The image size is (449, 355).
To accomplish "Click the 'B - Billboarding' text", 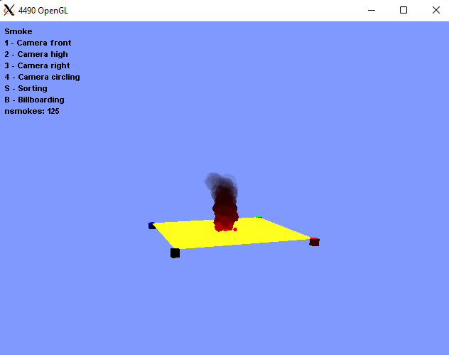I will 34,100.
